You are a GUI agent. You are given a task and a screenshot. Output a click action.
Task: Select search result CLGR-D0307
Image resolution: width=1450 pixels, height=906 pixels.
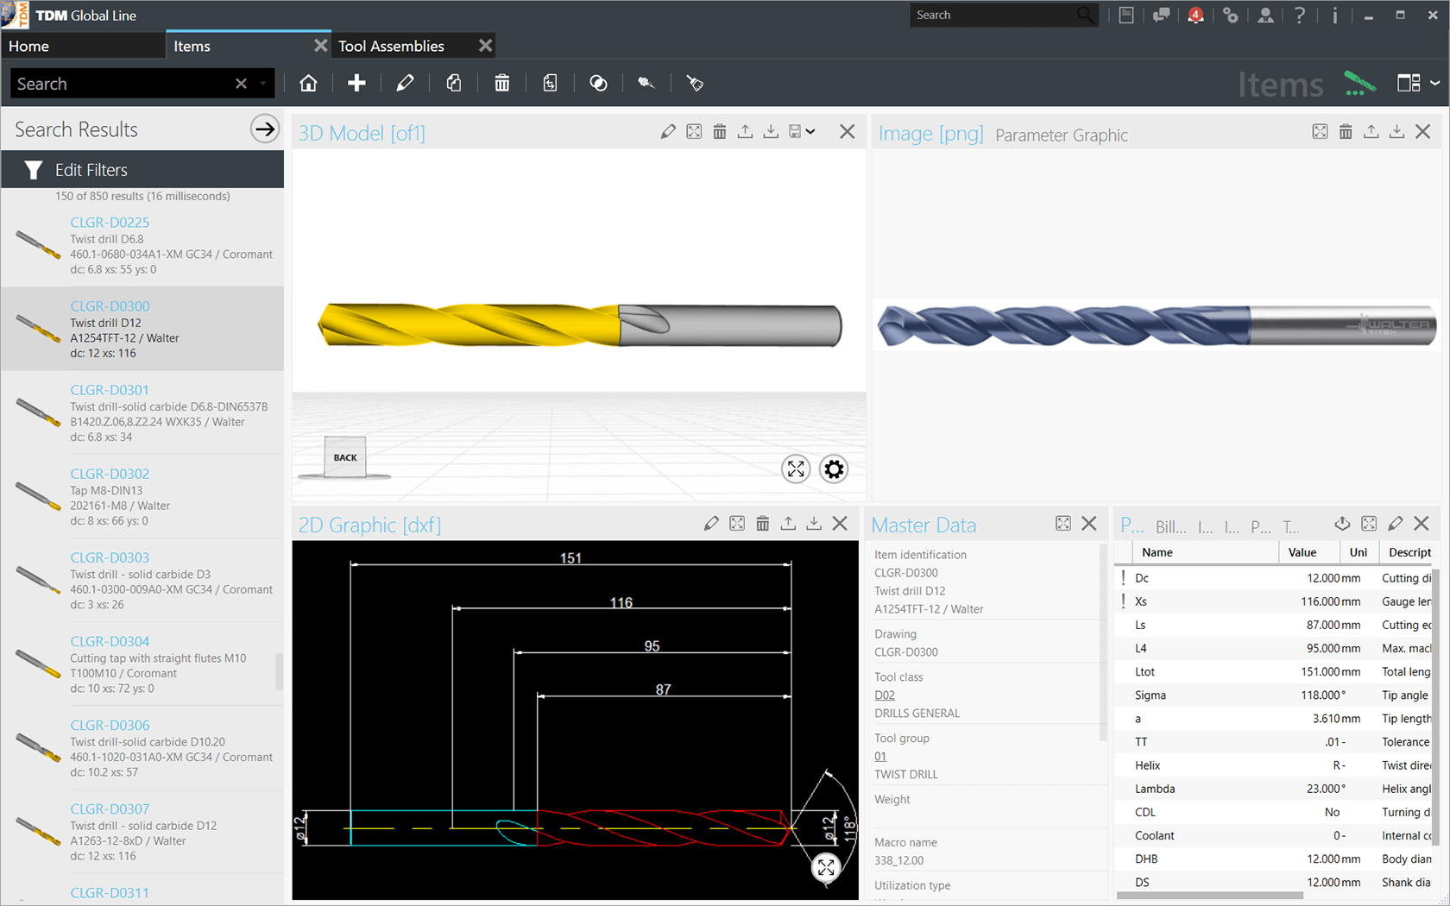(x=142, y=832)
